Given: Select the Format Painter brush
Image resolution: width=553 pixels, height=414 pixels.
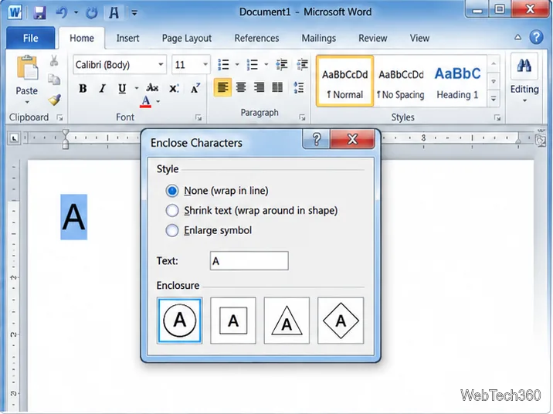Looking at the screenshot, I should 54,100.
